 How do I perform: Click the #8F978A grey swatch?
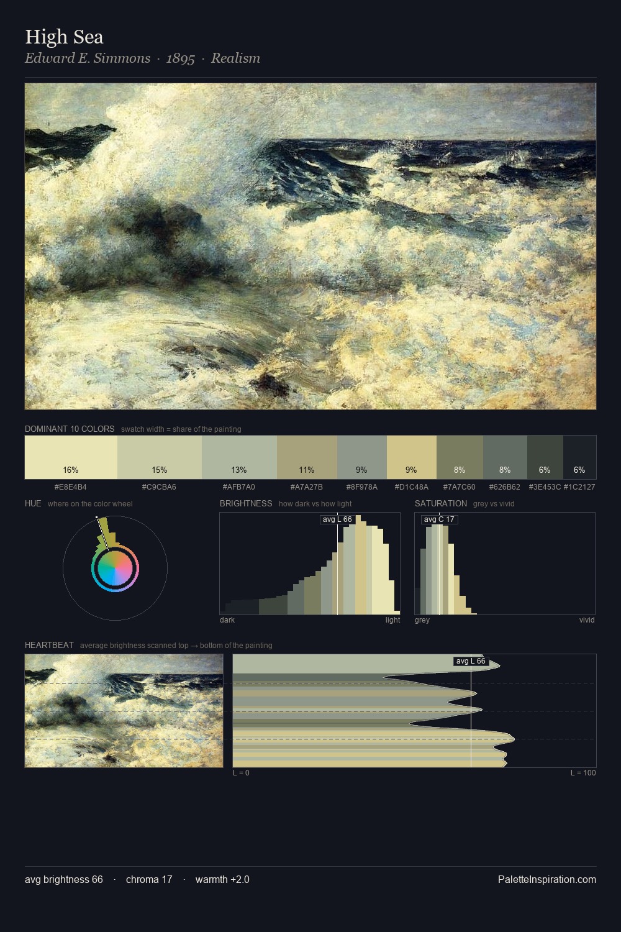coord(362,457)
